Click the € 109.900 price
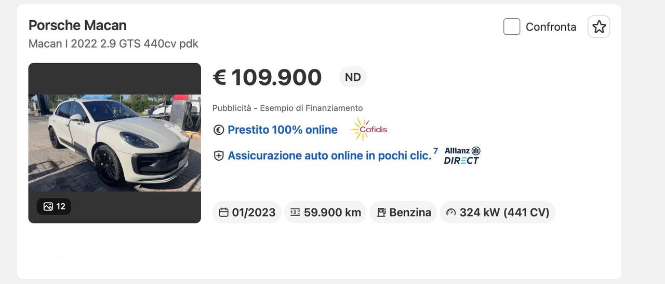 [268, 77]
